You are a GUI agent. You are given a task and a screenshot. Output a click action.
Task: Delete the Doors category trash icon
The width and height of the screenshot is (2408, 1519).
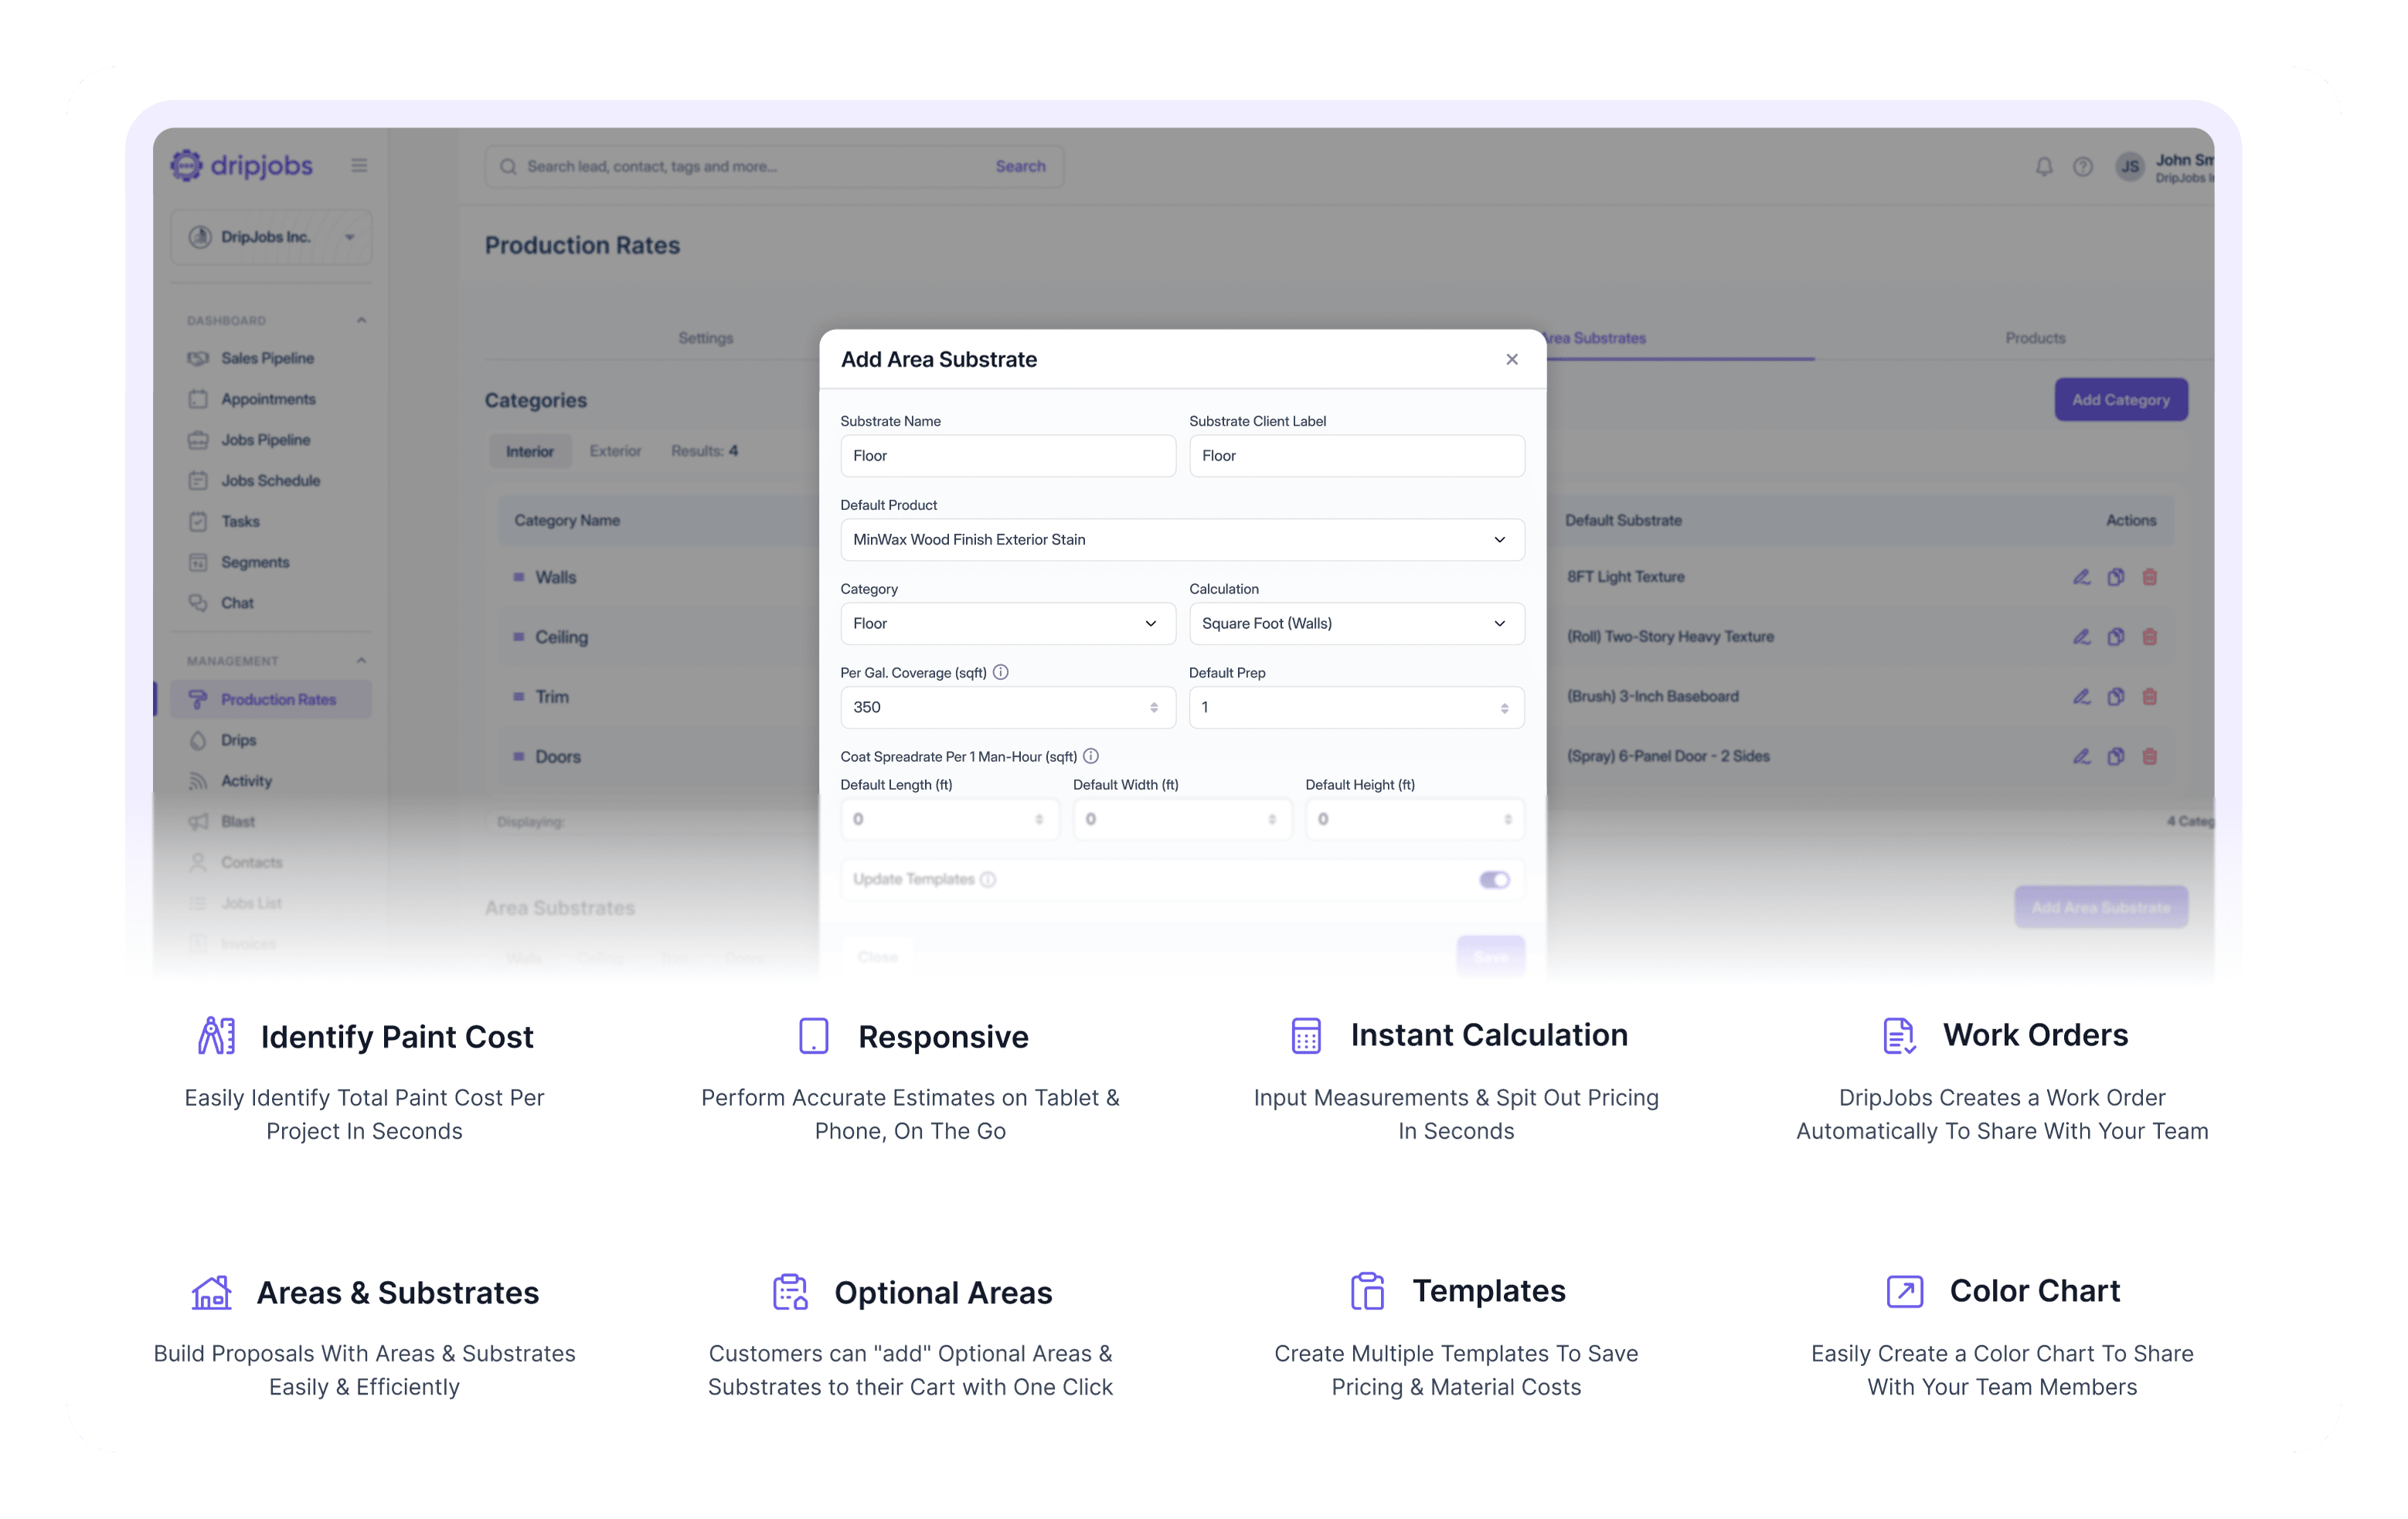(x=2149, y=757)
